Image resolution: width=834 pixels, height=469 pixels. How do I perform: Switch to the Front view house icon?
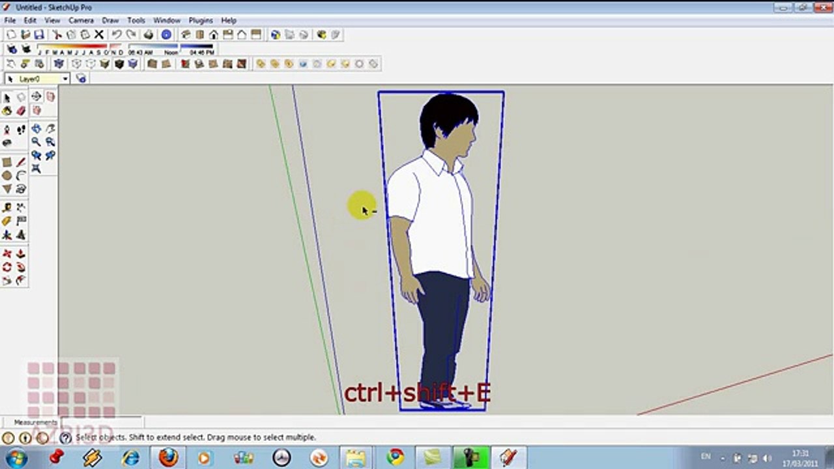click(x=214, y=35)
